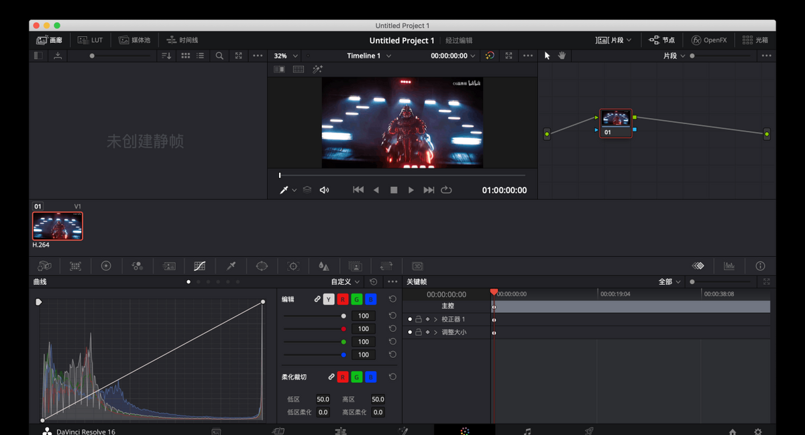Image resolution: width=805 pixels, height=435 pixels.
Task: Toggle blue B in soft clip row
Action: (x=371, y=377)
